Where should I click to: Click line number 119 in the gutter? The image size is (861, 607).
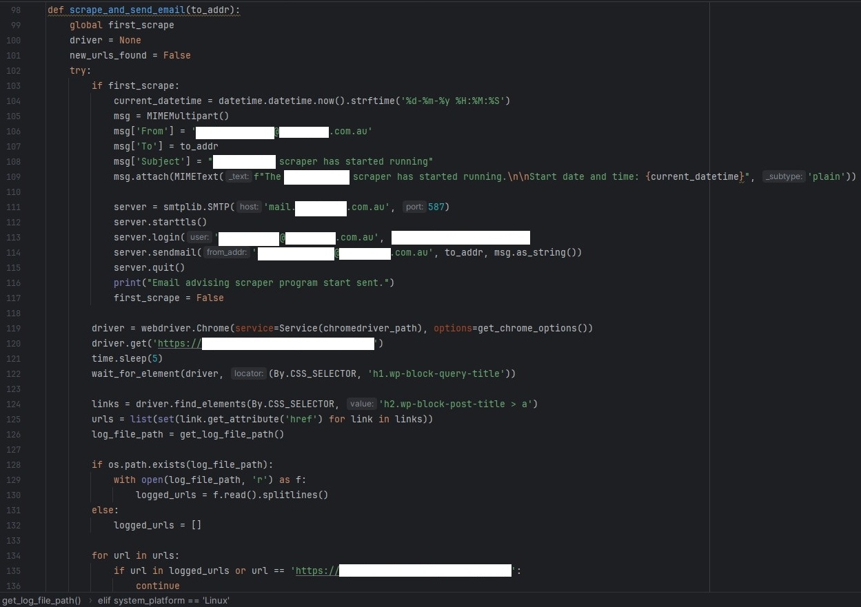(x=13, y=328)
